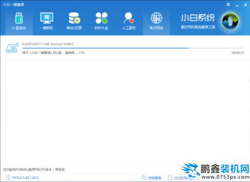The height and width of the screenshot is (182, 250).
Task: Click the version info icon
Action: (8, 178)
